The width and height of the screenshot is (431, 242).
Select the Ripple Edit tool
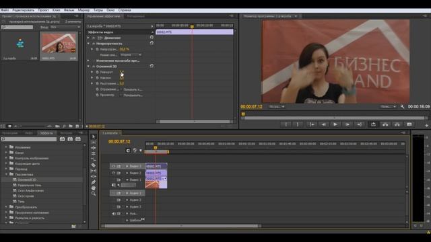tap(94, 148)
